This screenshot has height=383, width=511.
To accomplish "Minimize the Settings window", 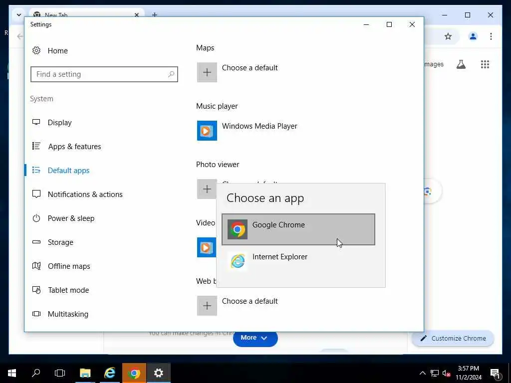I will click(366, 24).
